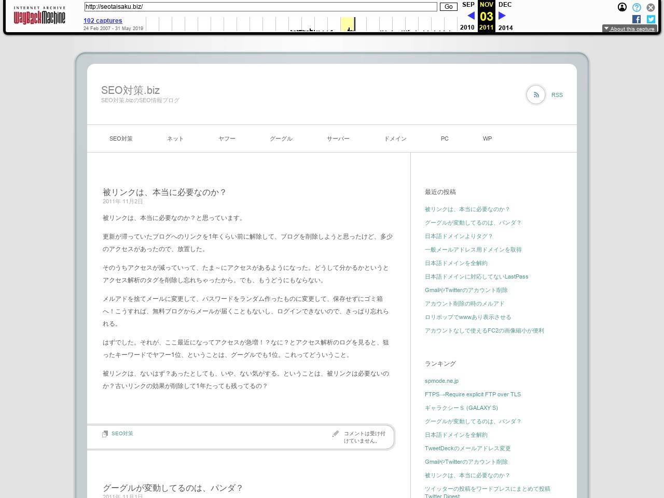This screenshot has height=498, width=664.
Task: Go to previous capture arrow
Action: (471, 16)
